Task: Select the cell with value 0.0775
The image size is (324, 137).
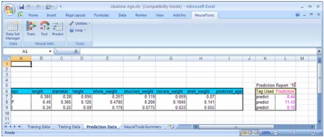Action: [139, 107]
